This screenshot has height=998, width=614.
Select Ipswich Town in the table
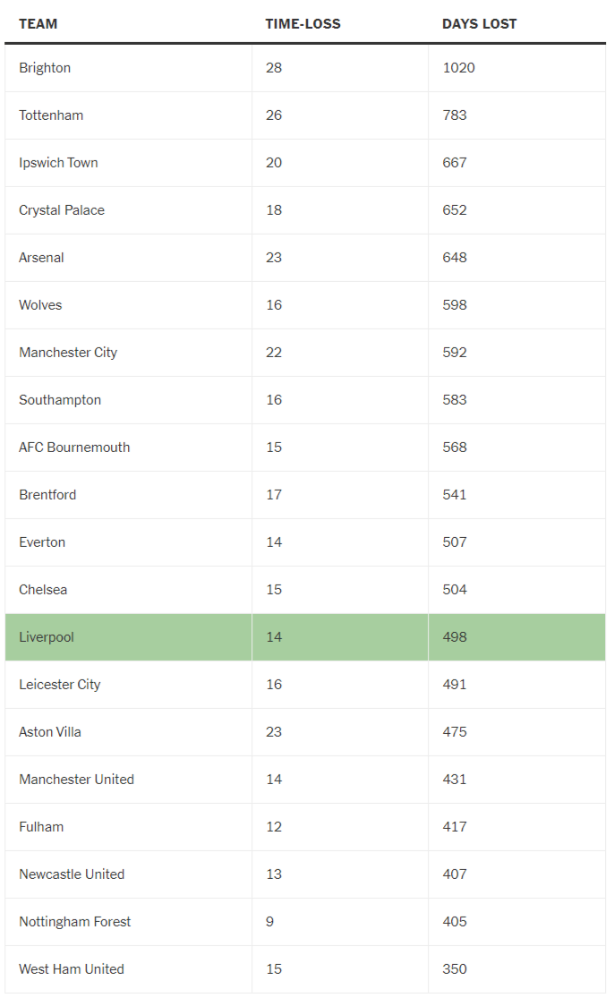(58, 163)
